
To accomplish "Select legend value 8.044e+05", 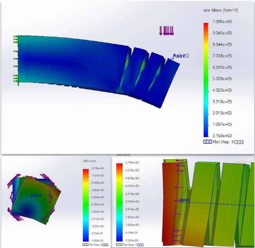I will (222, 45).
